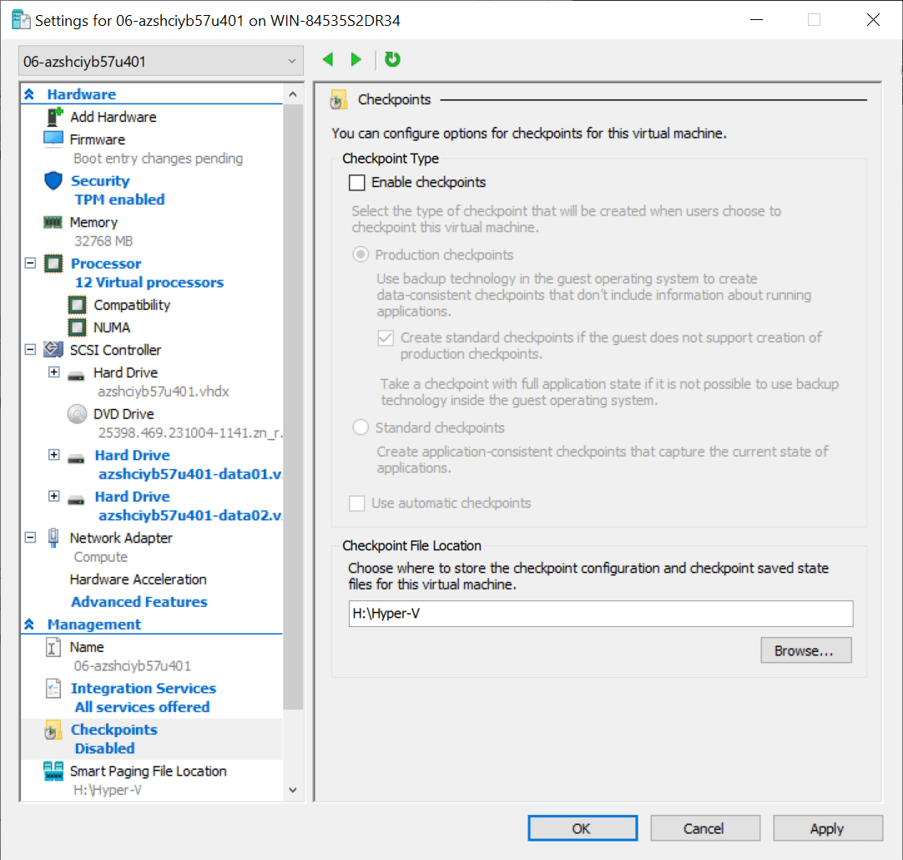Click the OK button
The image size is (903, 860).
click(583, 828)
